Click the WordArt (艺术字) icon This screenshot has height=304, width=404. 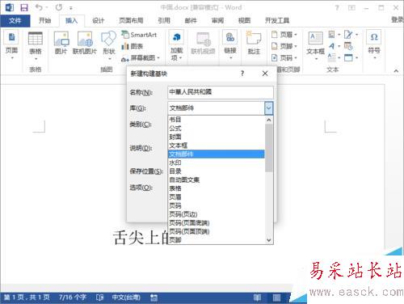[334, 46]
